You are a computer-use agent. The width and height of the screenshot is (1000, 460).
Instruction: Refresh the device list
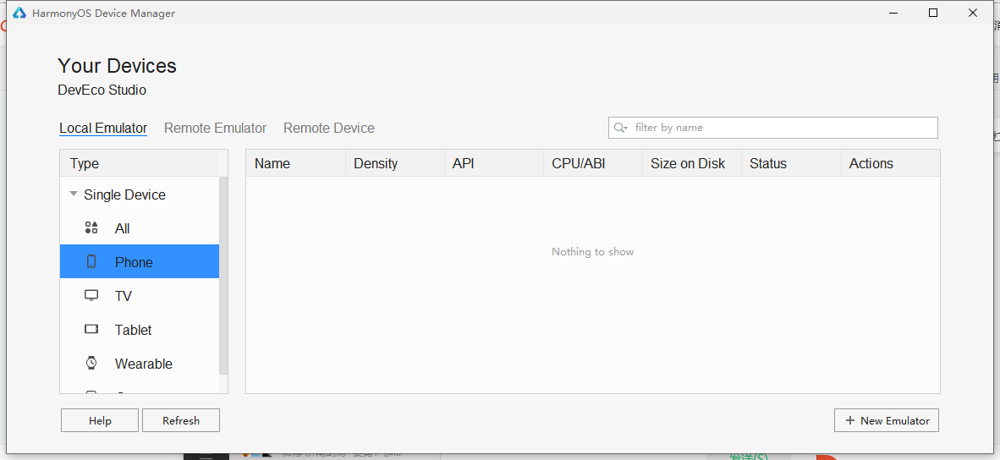181,420
